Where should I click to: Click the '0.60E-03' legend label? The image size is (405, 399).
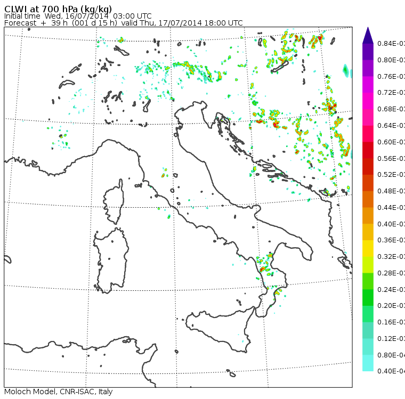[x=391, y=142]
